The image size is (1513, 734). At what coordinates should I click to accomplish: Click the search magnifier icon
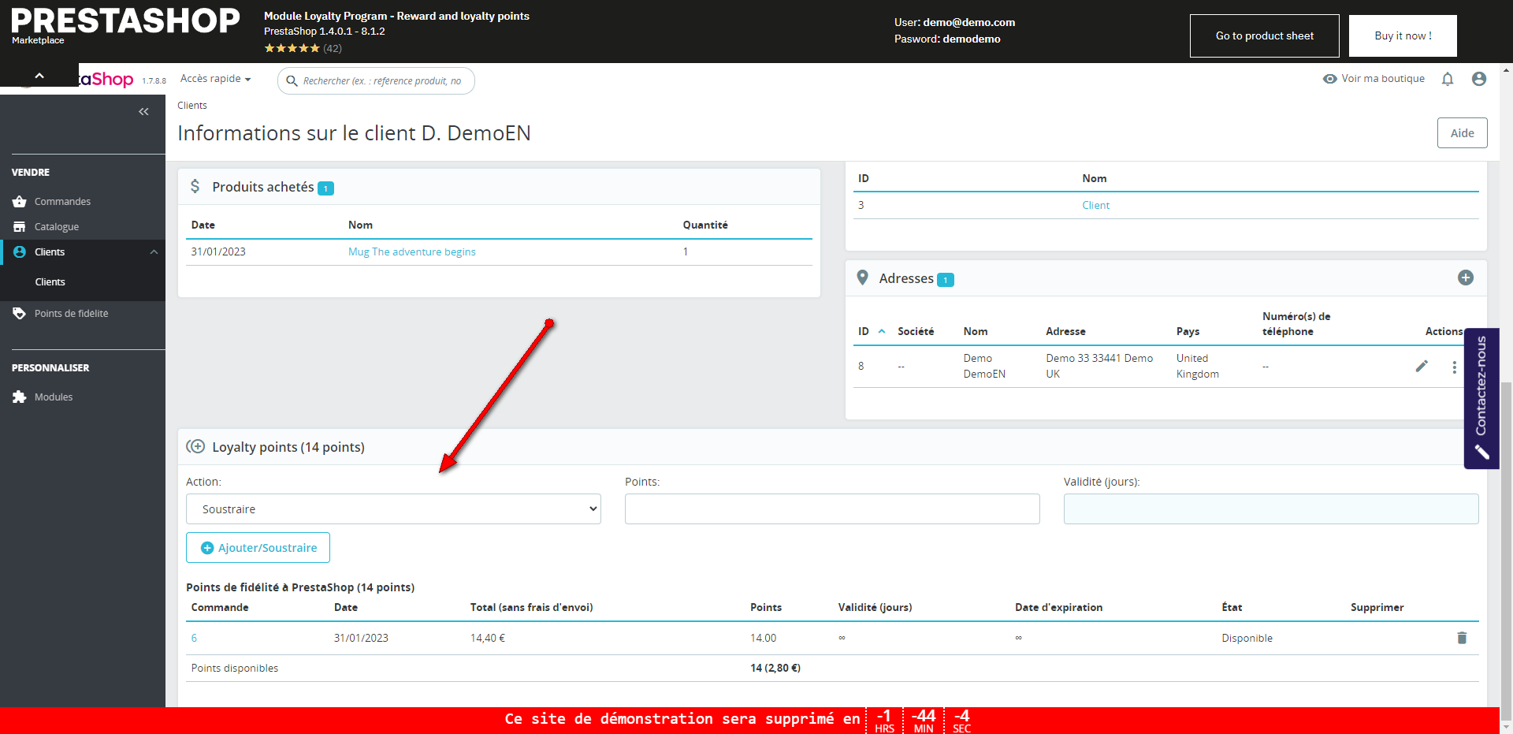[x=292, y=81]
